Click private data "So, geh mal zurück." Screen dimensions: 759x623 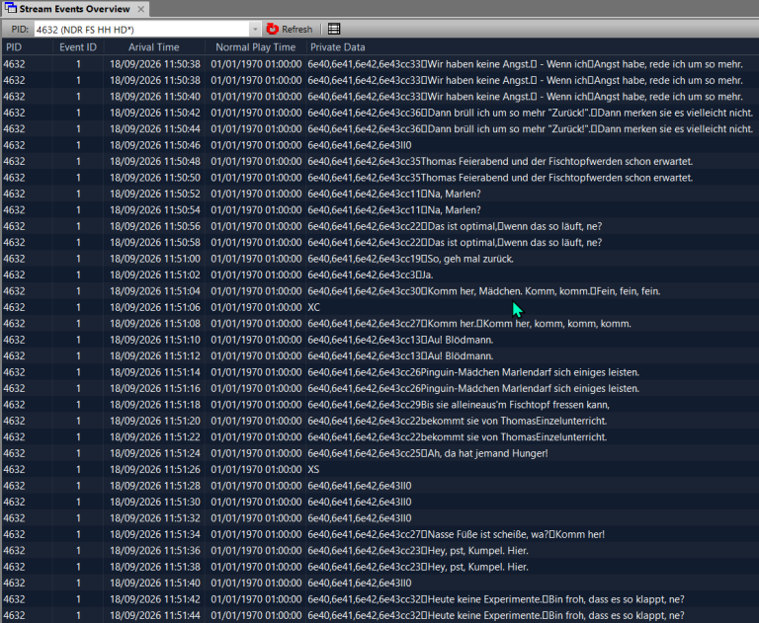(x=470, y=259)
